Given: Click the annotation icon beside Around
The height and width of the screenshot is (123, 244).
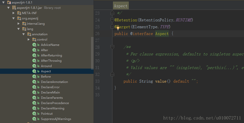Looking at the screenshot, I should [x=34, y=66].
